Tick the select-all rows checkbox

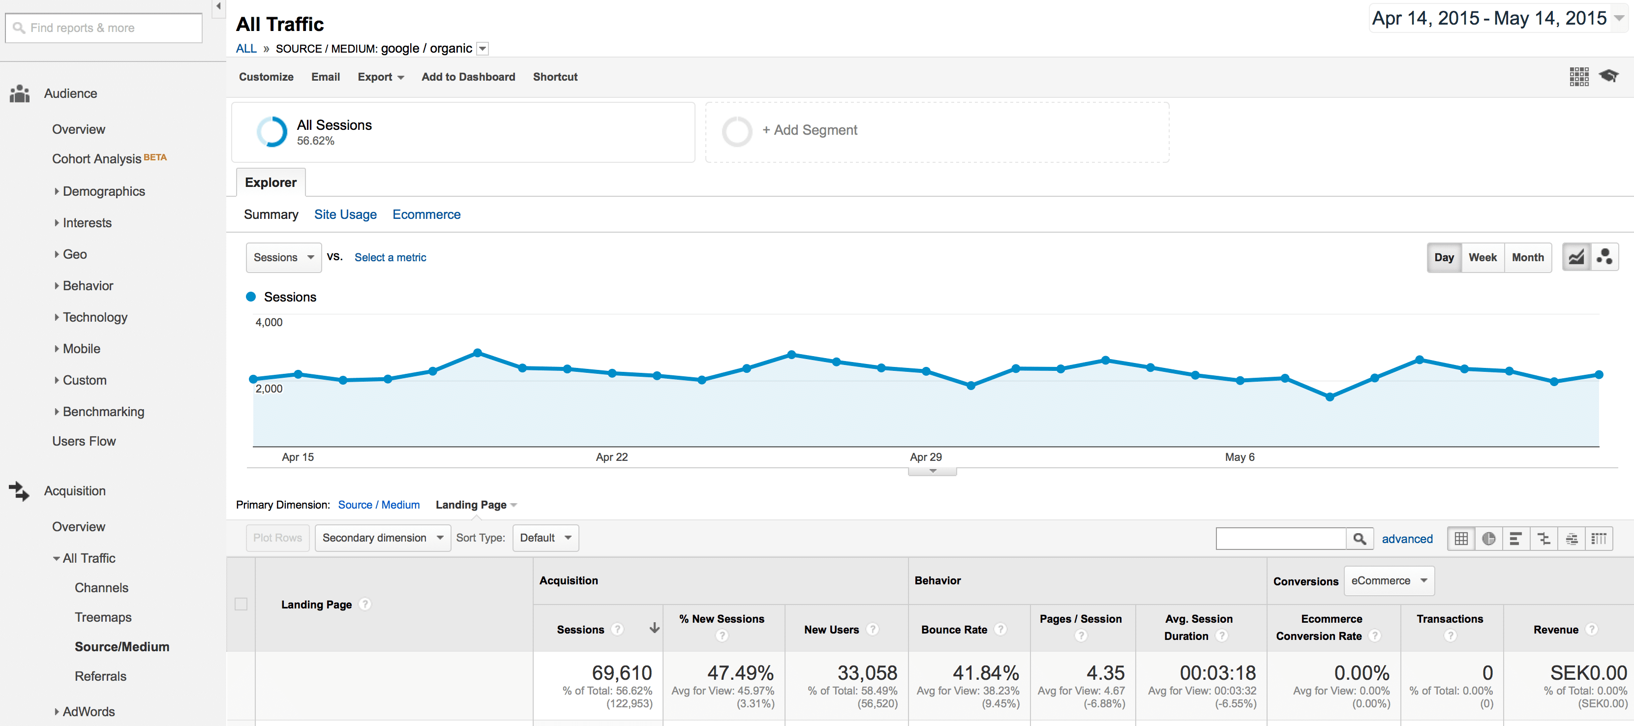pos(241,604)
